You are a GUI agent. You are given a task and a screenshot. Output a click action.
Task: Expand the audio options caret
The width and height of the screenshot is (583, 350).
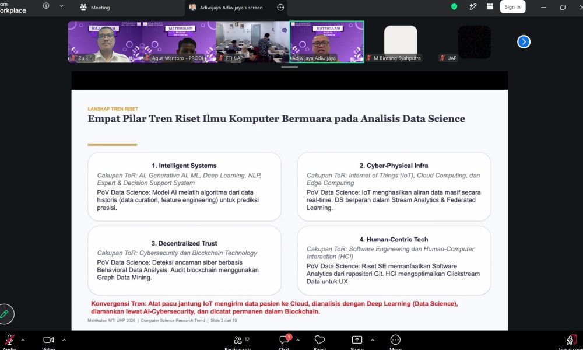coord(23,339)
